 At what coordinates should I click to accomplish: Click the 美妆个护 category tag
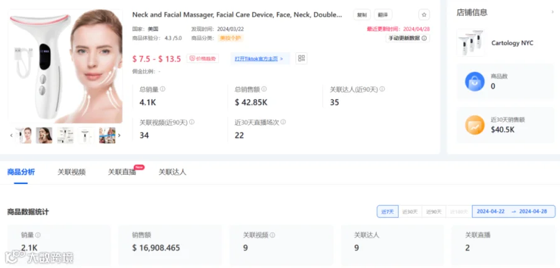231,38
